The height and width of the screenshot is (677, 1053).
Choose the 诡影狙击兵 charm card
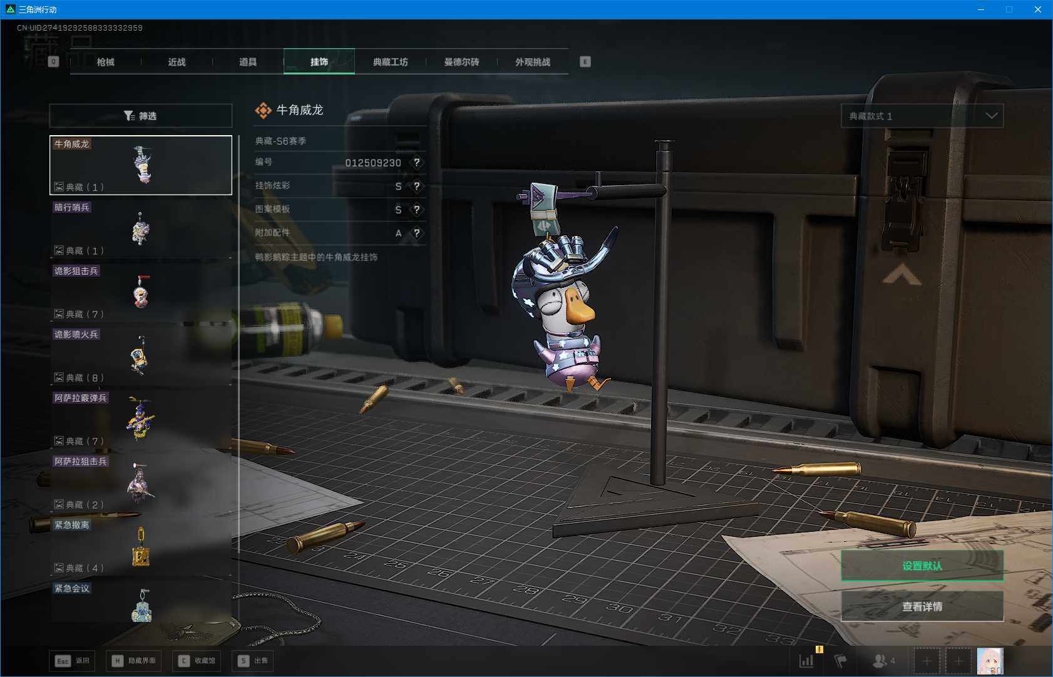click(141, 292)
